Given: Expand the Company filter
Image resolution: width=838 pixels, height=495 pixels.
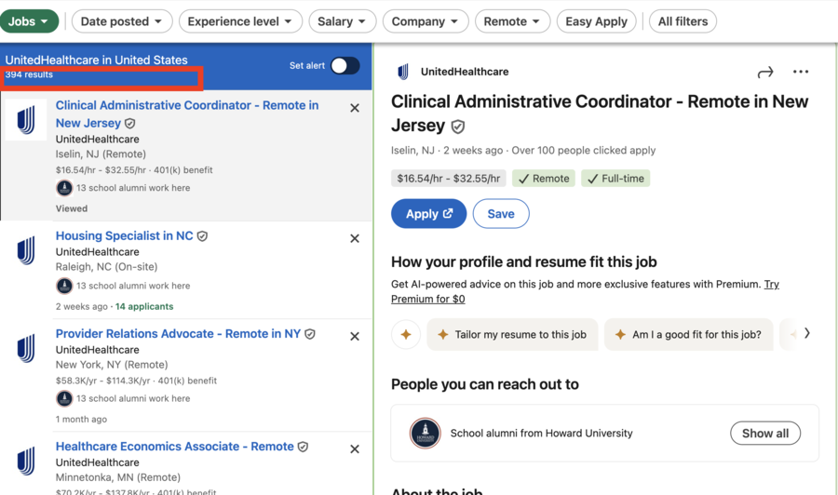Looking at the screenshot, I should coord(426,21).
